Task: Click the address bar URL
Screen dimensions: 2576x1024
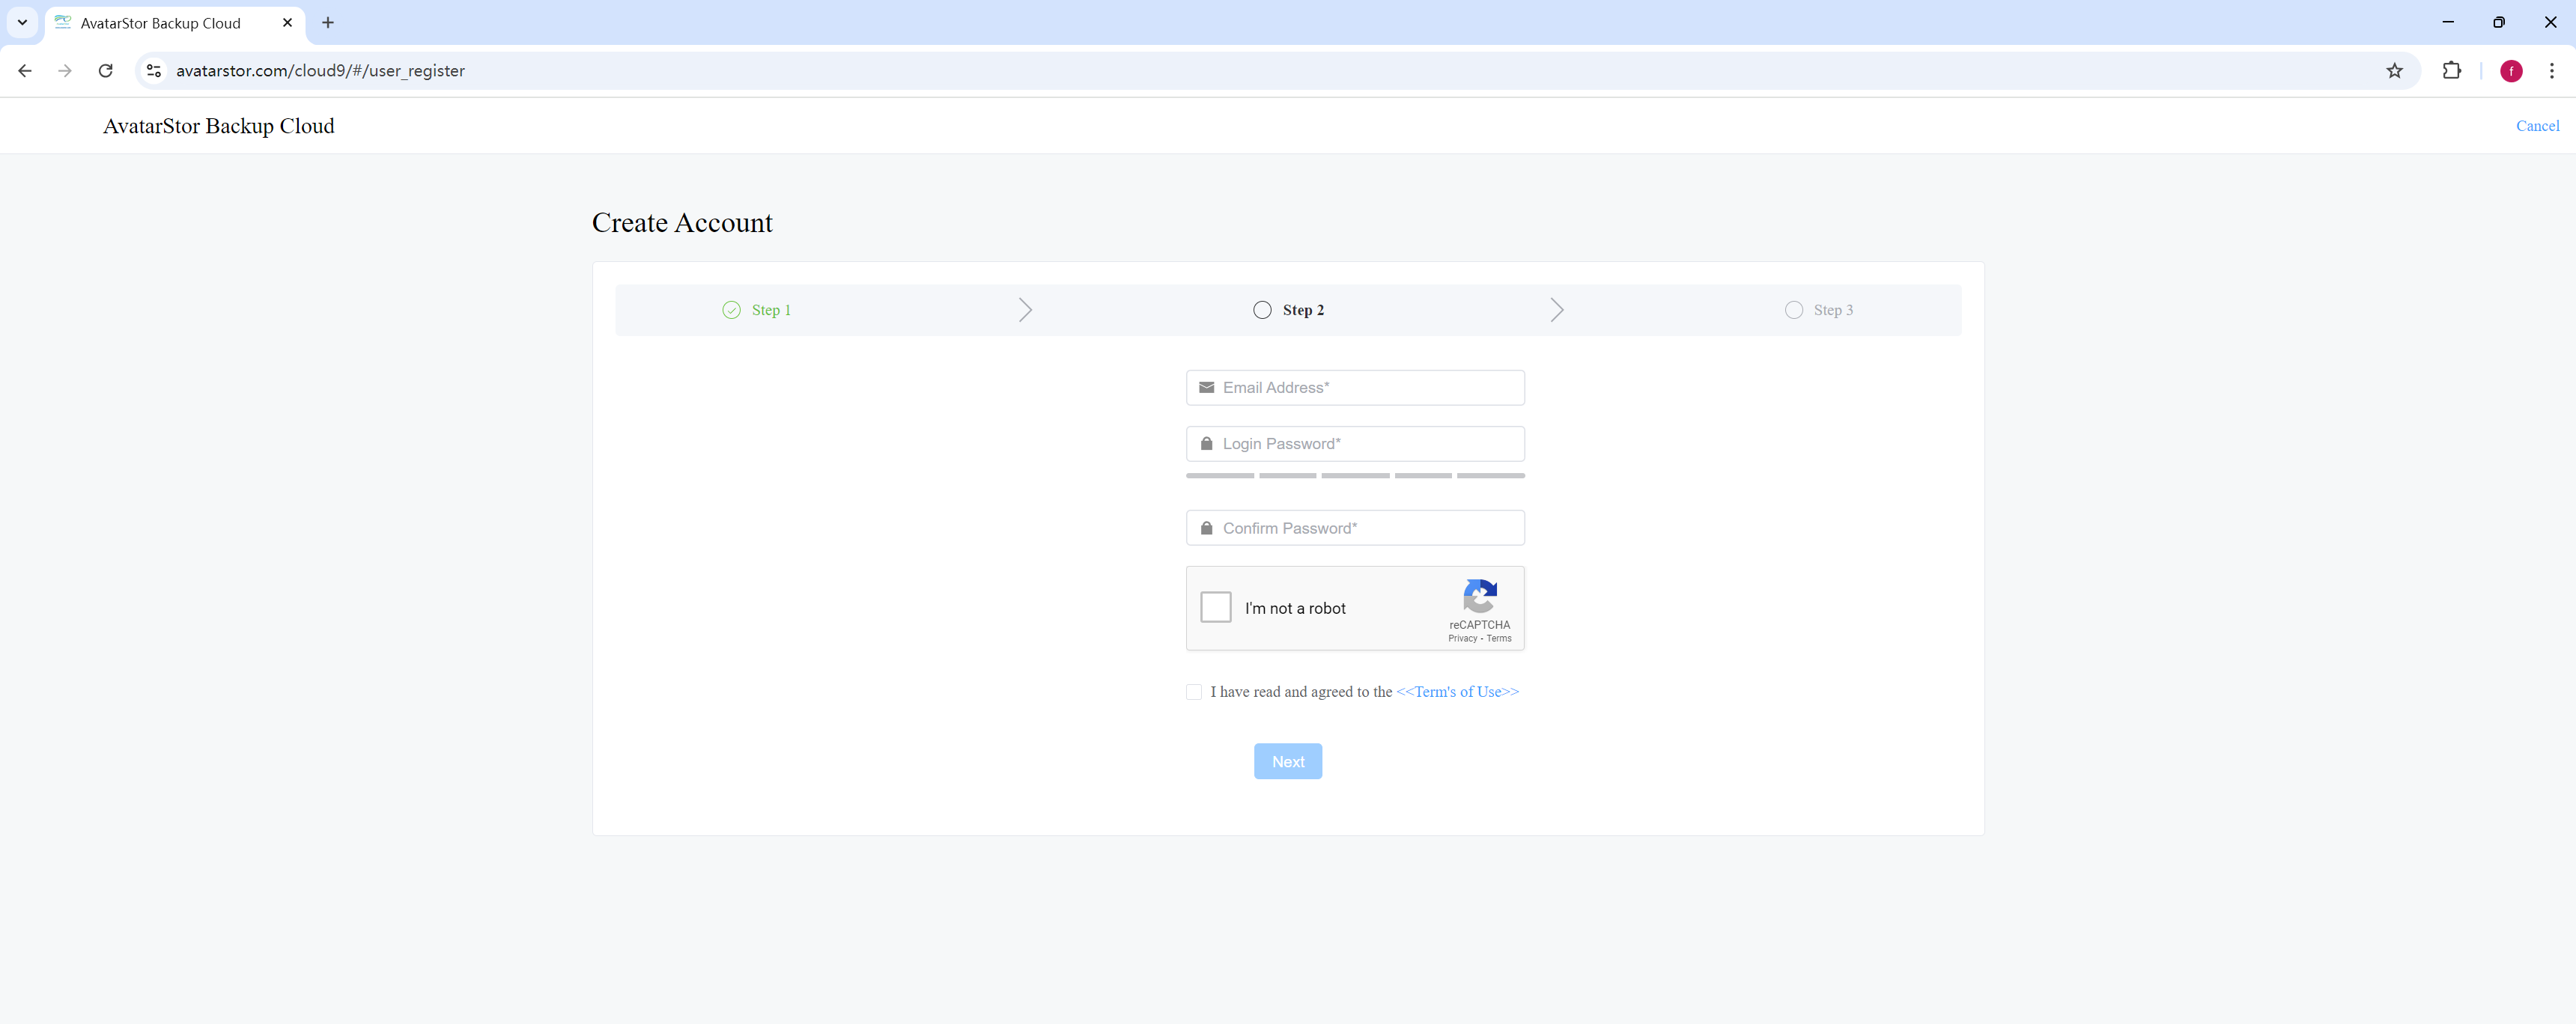Action: pyautogui.click(x=320, y=71)
